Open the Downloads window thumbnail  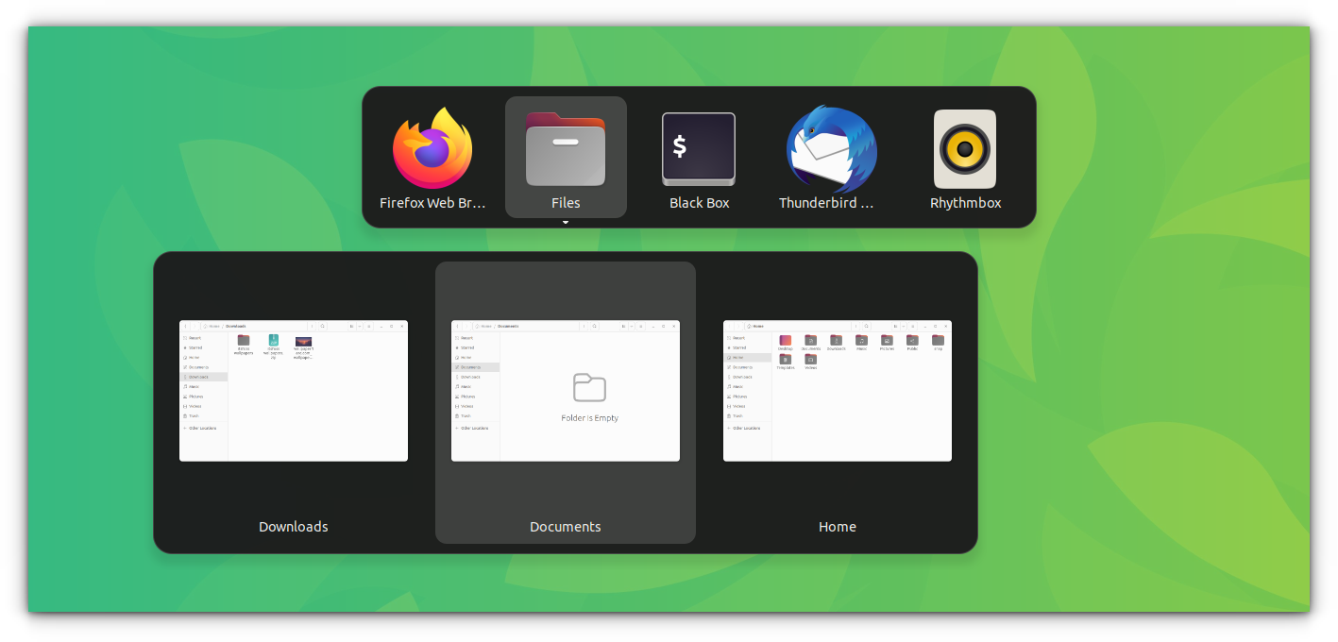tap(294, 390)
